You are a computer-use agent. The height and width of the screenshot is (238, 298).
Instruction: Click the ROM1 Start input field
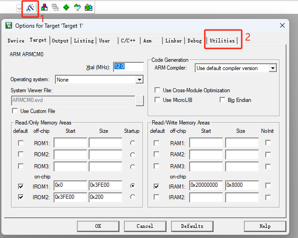click(x=70, y=143)
